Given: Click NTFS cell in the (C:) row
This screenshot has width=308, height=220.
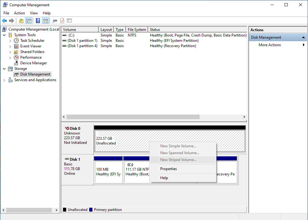Looking at the screenshot, I should point(132,35).
